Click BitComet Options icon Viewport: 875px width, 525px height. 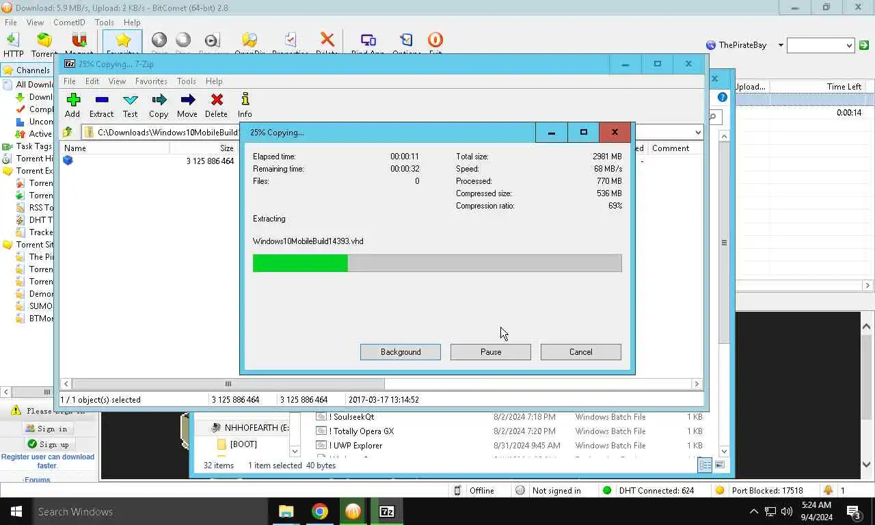(407, 40)
